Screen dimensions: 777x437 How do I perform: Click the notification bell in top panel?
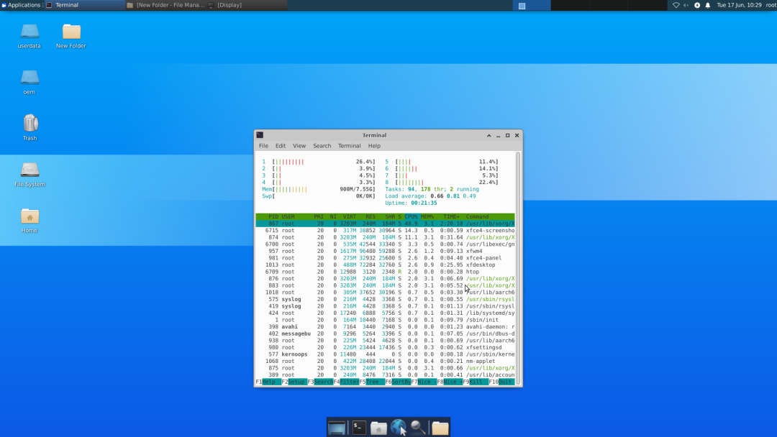pos(707,5)
